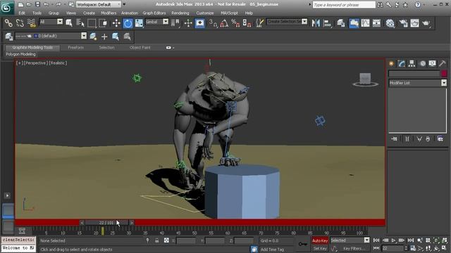Select the Select and Move tool

pyautogui.click(x=116, y=23)
